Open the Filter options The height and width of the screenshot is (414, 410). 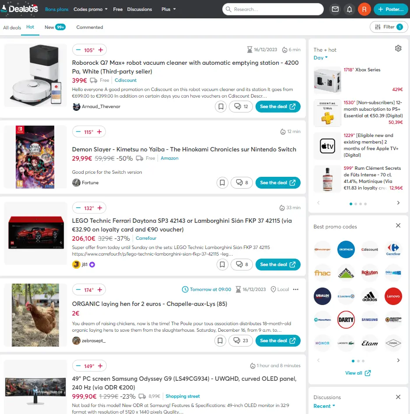pos(389,27)
